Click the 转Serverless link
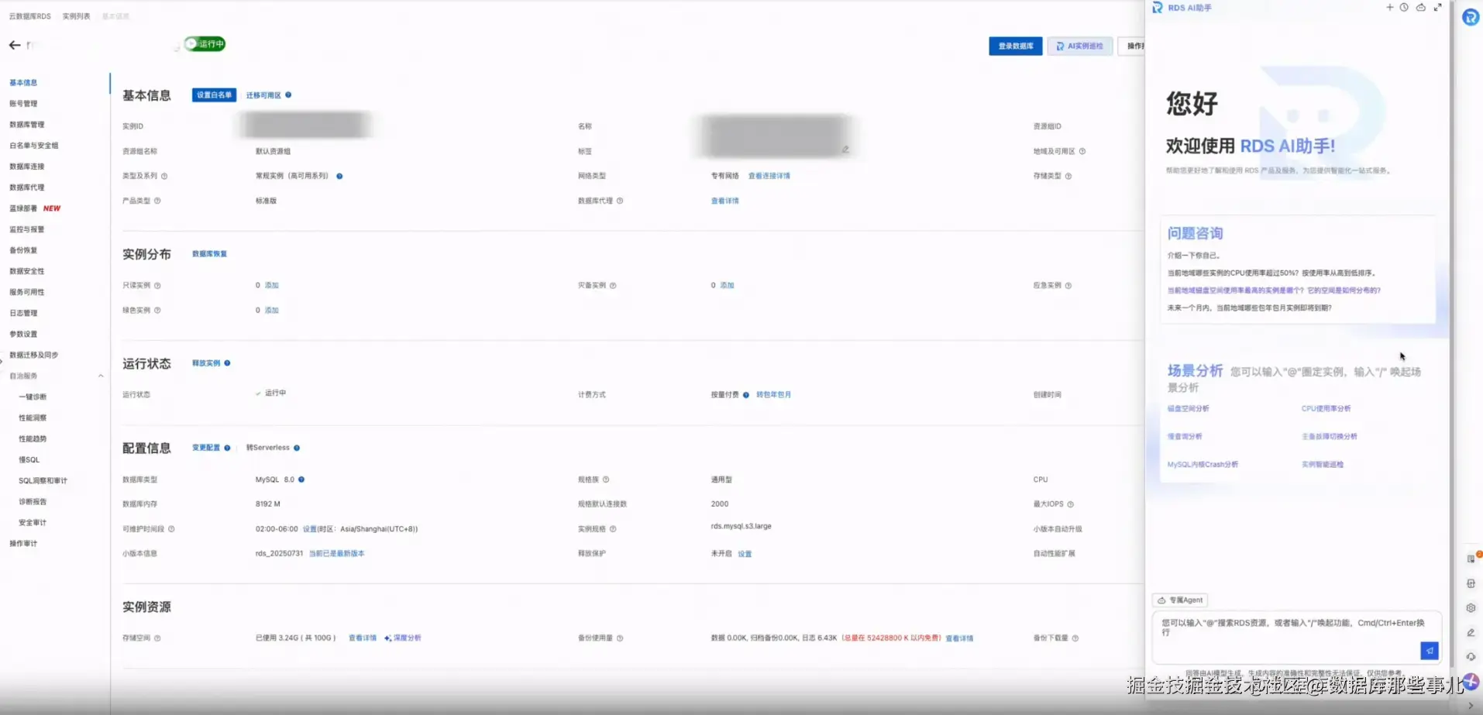This screenshot has width=1483, height=715. tap(268, 448)
